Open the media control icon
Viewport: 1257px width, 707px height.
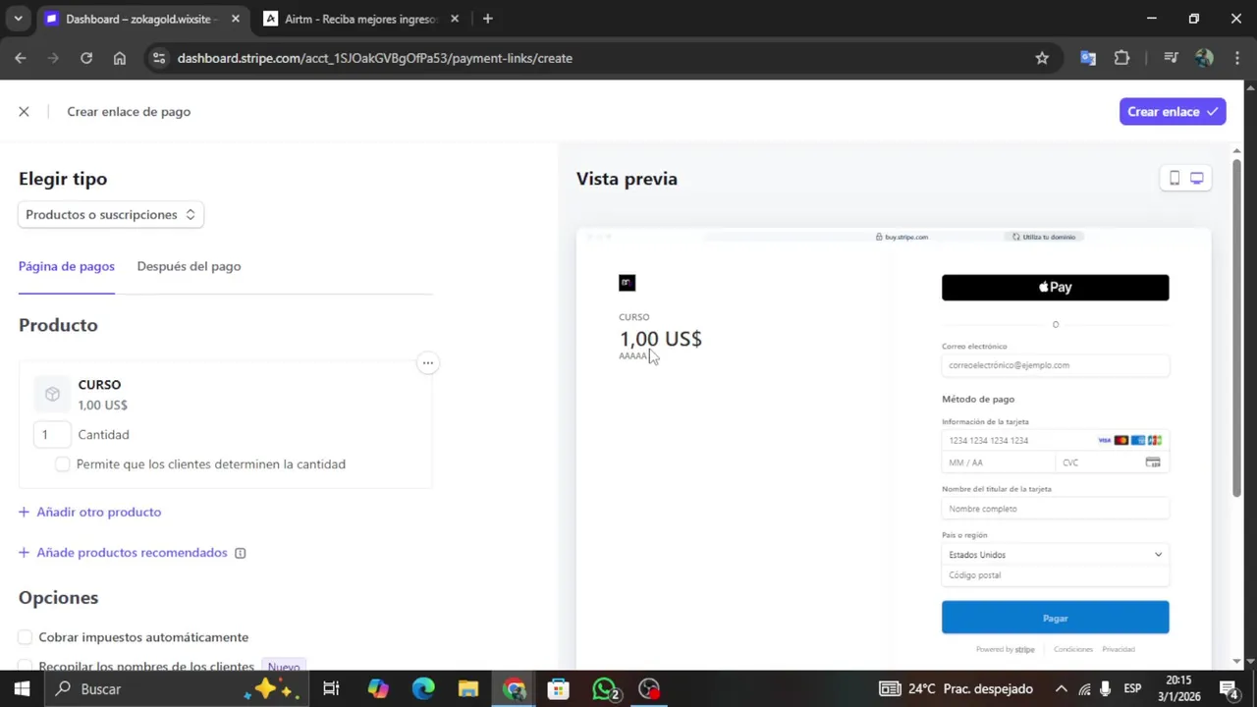pos(1171,58)
